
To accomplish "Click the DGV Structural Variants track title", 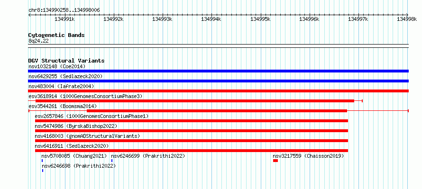I will click(66, 61).
